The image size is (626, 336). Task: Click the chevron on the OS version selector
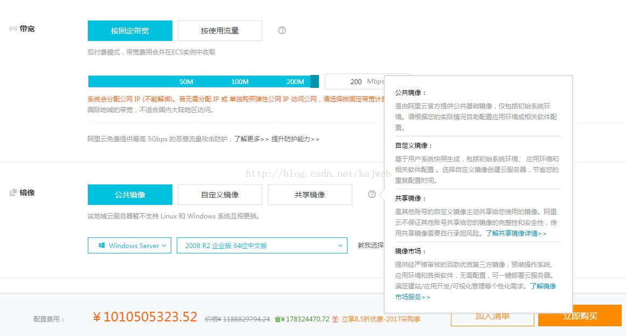pyautogui.click(x=339, y=245)
